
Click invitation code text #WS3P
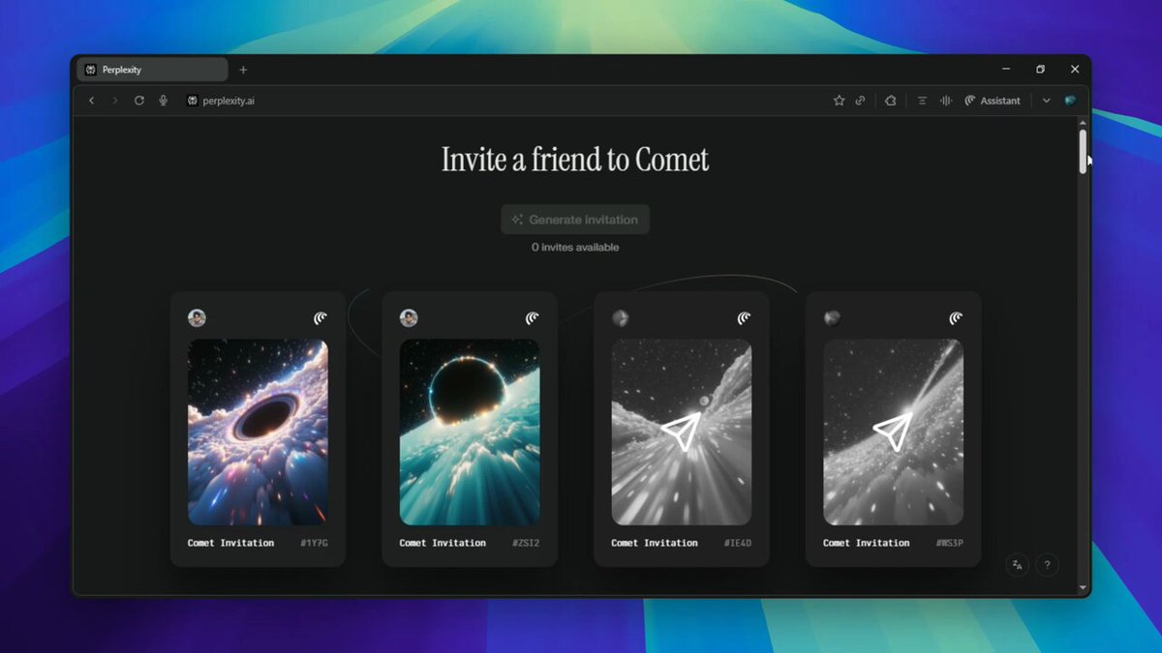tap(949, 544)
